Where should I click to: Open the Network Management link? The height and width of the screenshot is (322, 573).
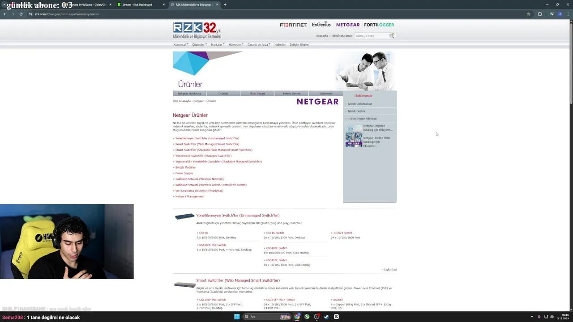click(x=188, y=196)
